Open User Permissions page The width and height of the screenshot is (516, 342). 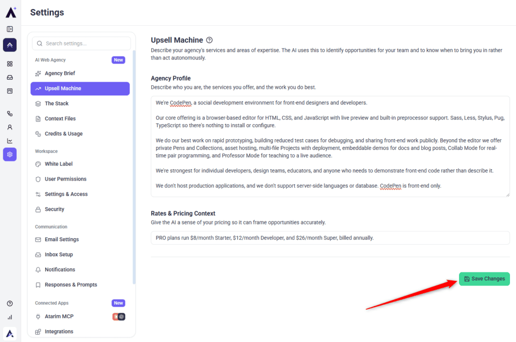click(80, 179)
